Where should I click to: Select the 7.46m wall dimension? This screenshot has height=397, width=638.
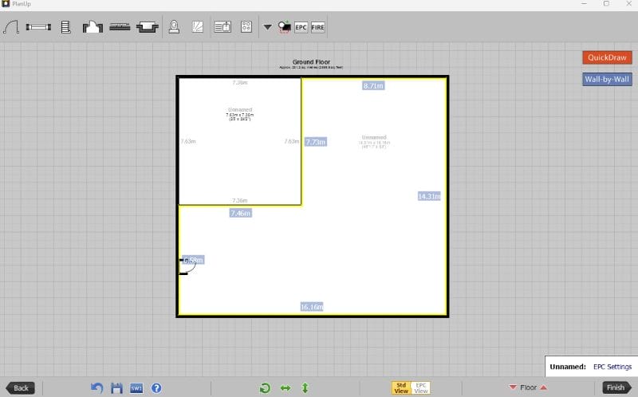pyautogui.click(x=241, y=213)
